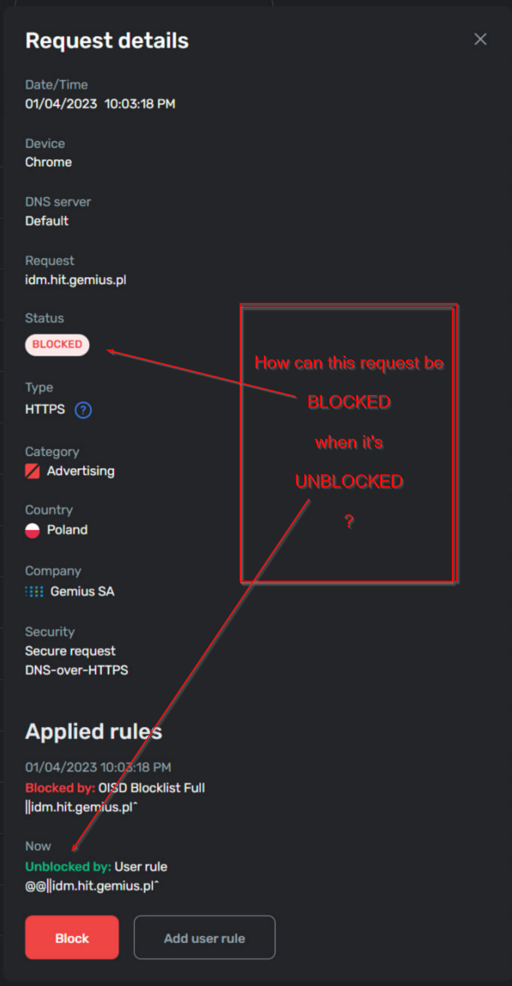The image size is (512, 986).
Task: Select the device name Chrome
Action: (48, 162)
